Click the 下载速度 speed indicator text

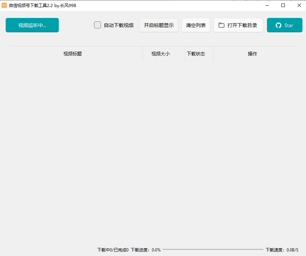click(282, 250)
